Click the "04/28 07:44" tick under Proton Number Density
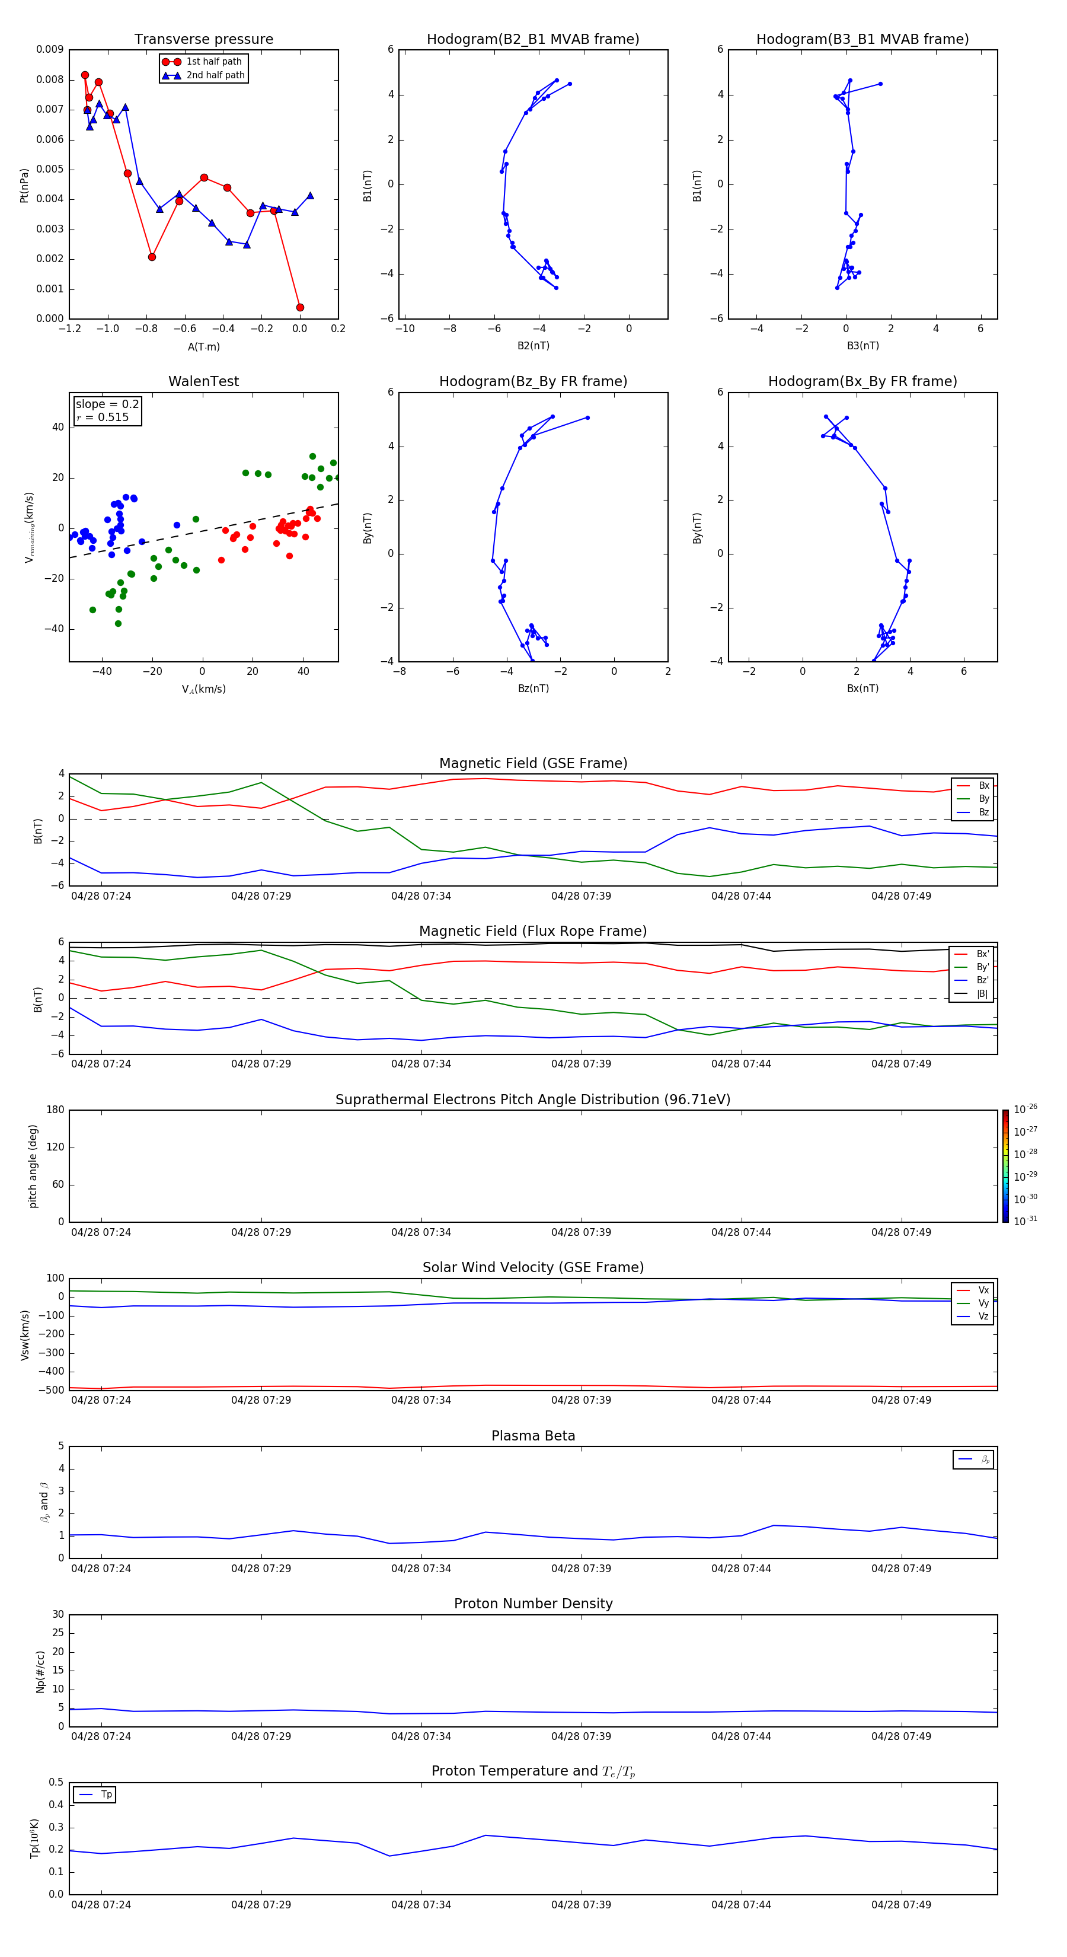Viewport: 1067px width, 1957px height. [741, 1736]
